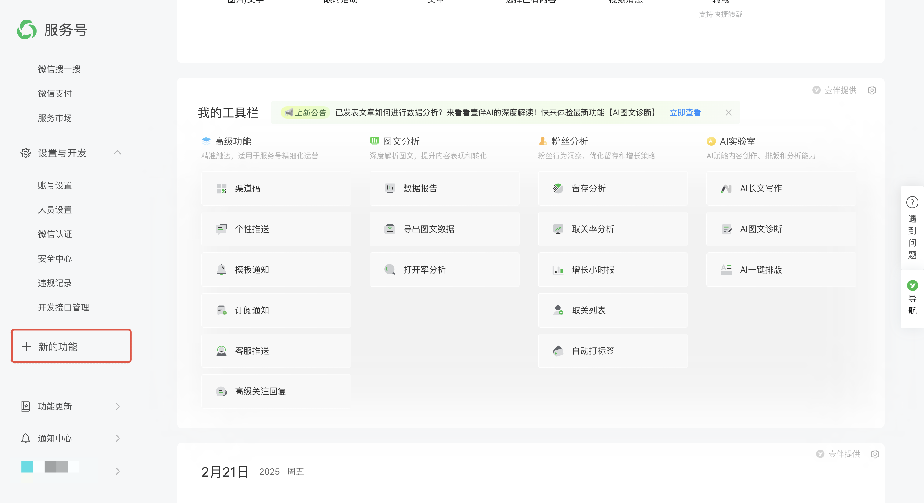This screenshot has height=503, width=924.
Task: Open the 个性推送 chat icon
Action: pos(221,229)
